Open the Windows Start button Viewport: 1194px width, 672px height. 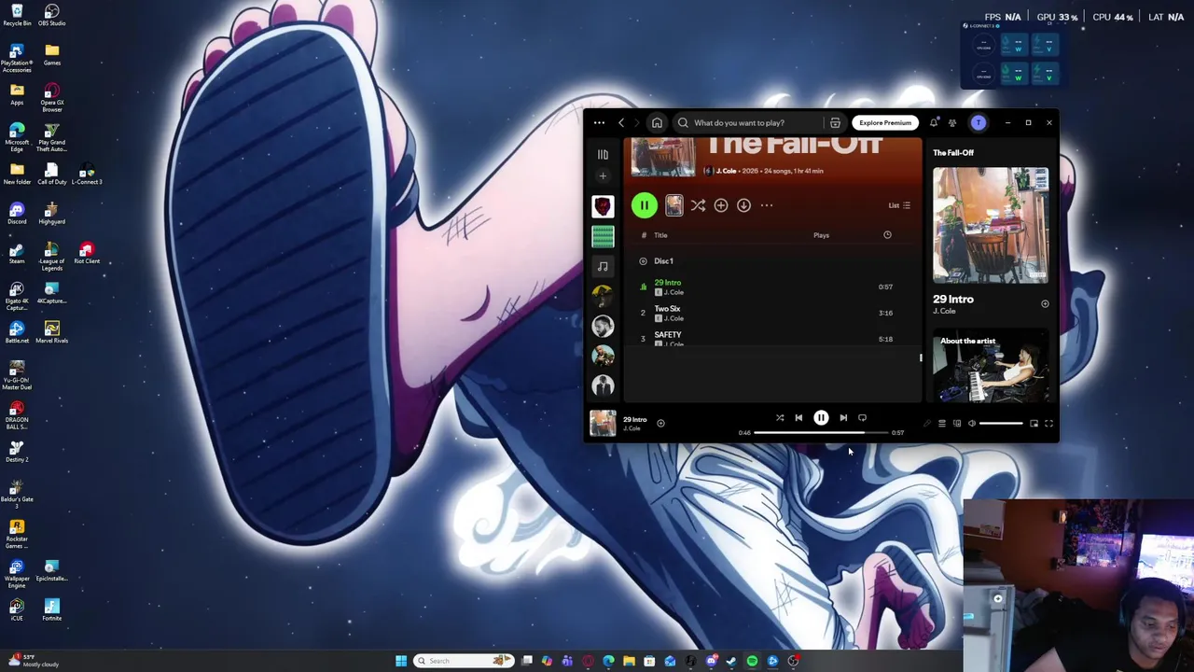pos(401,661)
